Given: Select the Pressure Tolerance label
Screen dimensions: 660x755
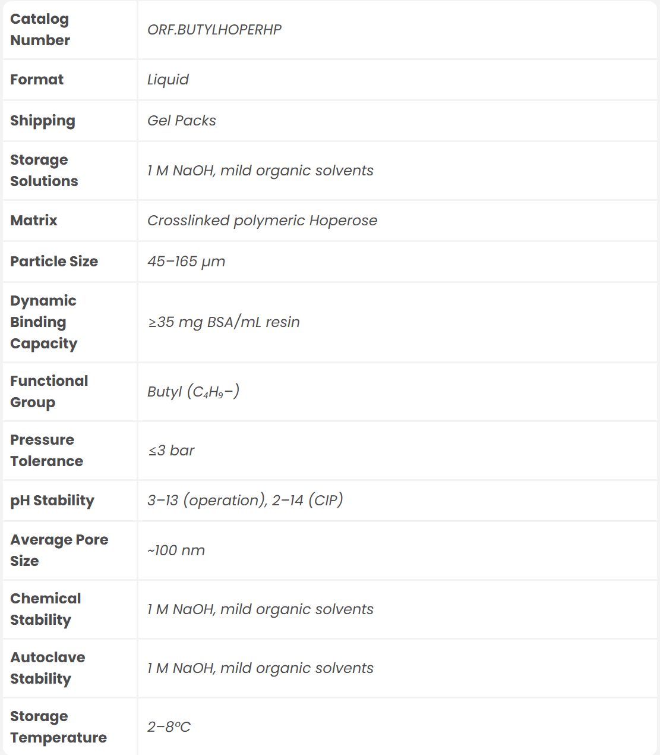Looking at the screenshot, I should [x=46, y=451].
